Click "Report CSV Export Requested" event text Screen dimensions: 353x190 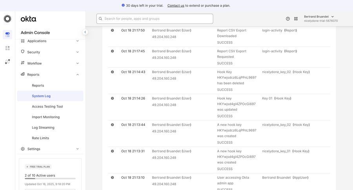coord(232,54)
